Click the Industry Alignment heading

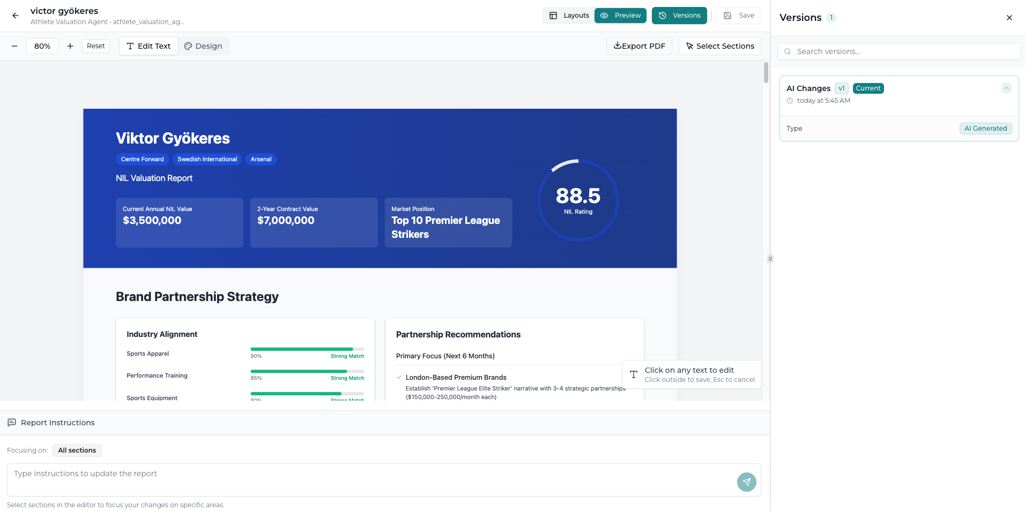[x=162, y=334]
